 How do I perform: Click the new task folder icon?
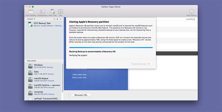54,19
